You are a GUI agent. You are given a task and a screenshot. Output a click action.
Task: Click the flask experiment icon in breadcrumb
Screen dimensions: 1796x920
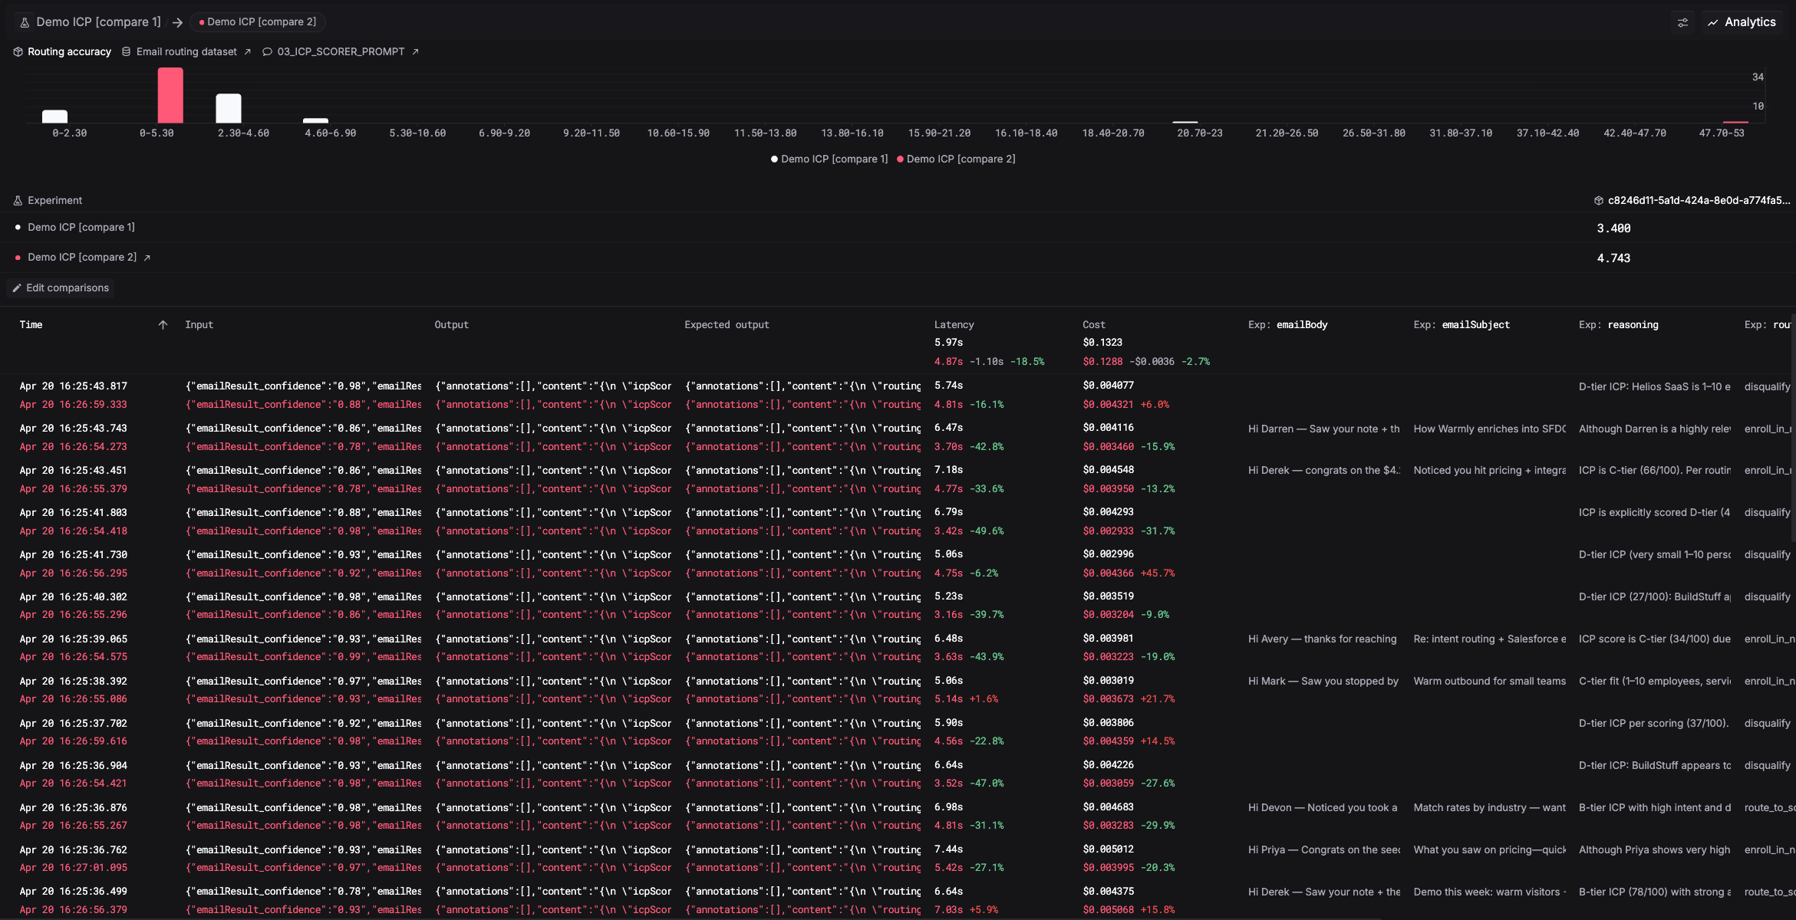tap(25, 22)
